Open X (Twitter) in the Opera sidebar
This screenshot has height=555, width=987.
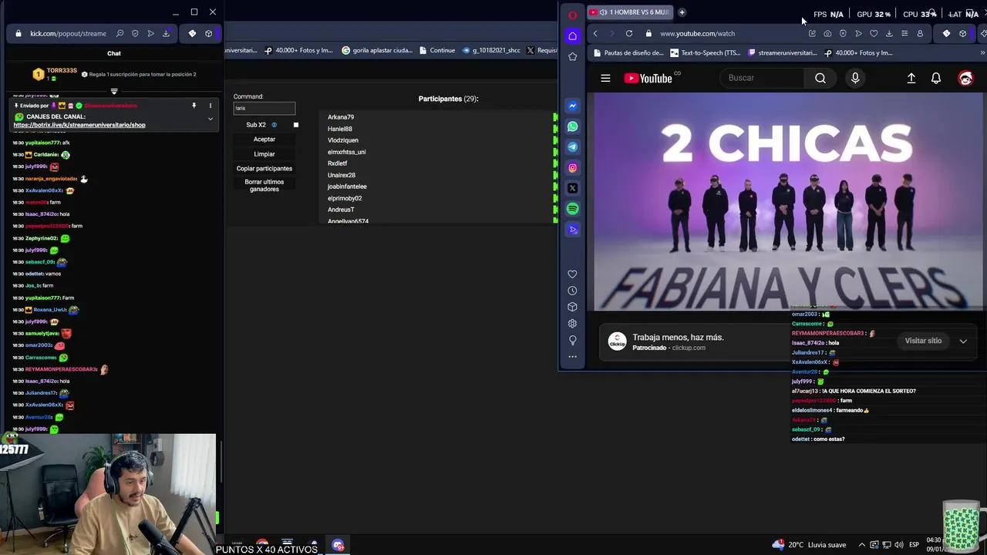pos(572,188)
